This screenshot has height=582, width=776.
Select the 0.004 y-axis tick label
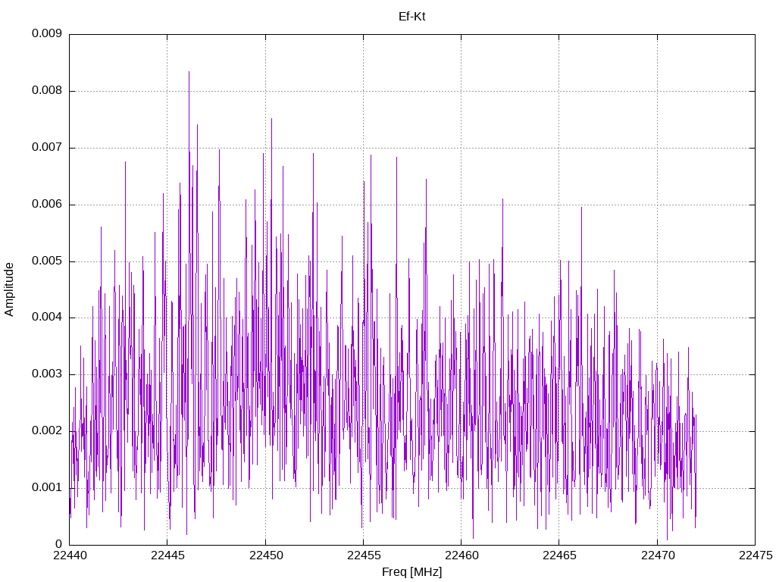pos(47,318)
